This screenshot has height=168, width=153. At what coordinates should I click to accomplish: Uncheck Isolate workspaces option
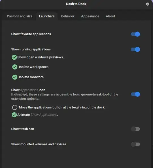15,67
